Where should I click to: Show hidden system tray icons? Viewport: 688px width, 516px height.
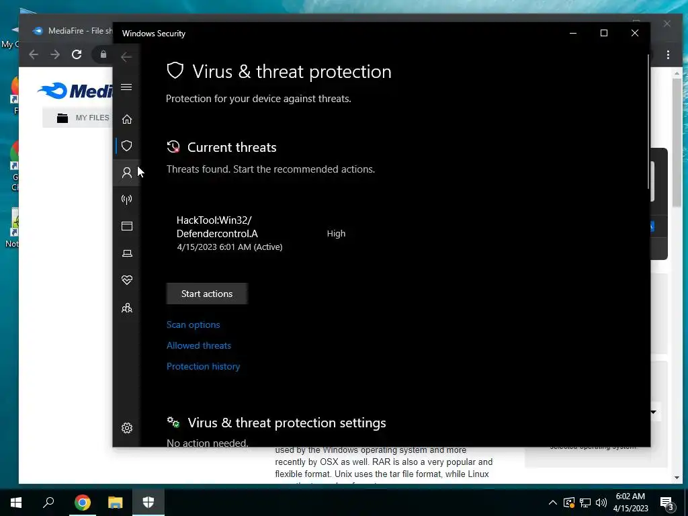553,503
